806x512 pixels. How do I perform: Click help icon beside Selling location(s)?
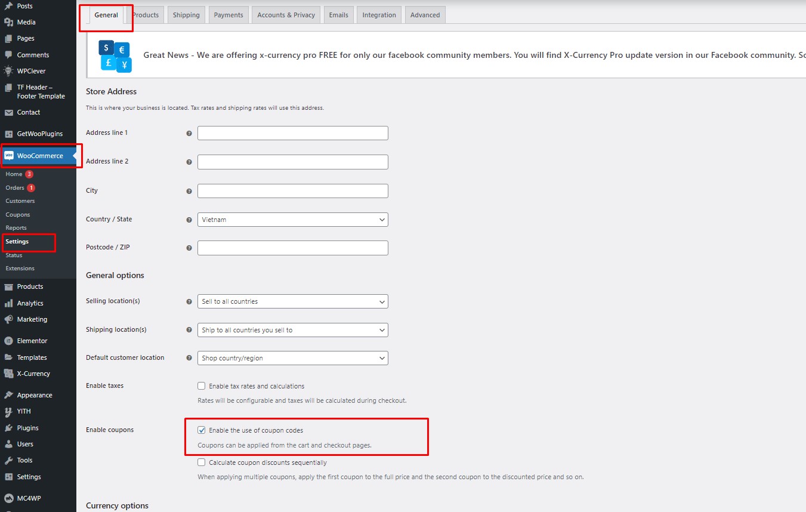tap(189, 301)
